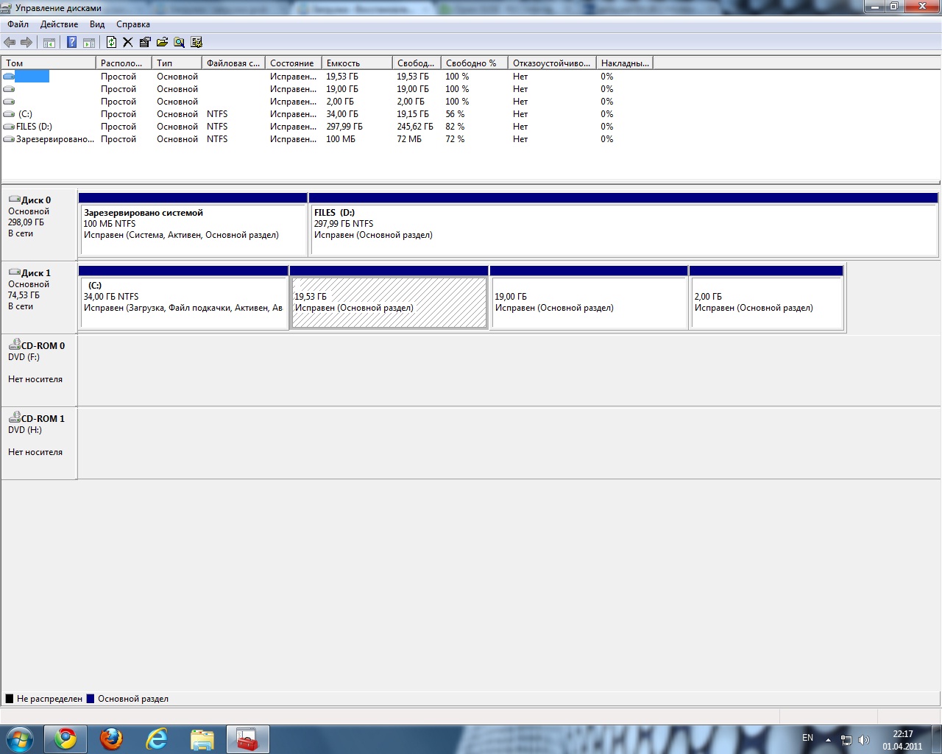The width and height of the screenshot is (942, 754).
Task: Select the 2,00 ГБ partition block on Диск 1
Action: click(x=766, y=297)
